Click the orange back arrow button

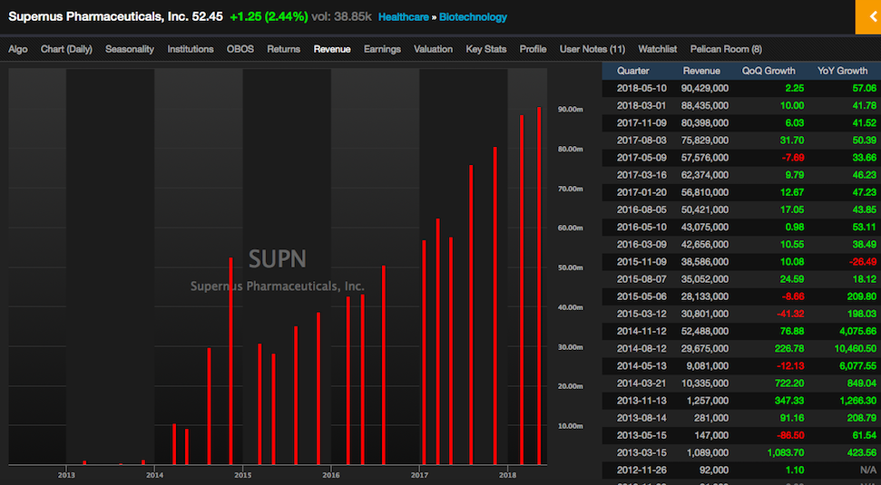pos(868,17)
